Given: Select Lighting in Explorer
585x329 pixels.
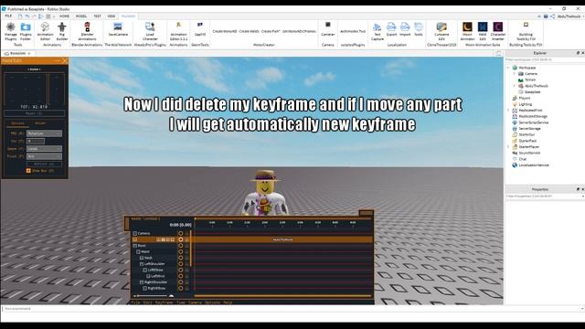Looking at the screenshot, I should (x=526, y=104).
